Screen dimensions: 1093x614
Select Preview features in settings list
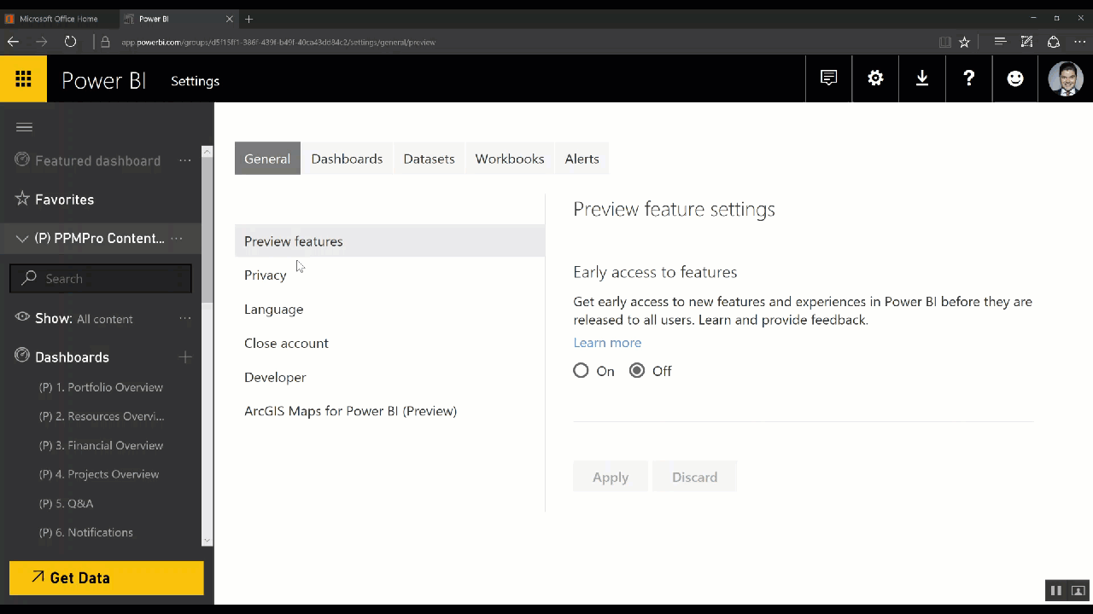(389, 241)
